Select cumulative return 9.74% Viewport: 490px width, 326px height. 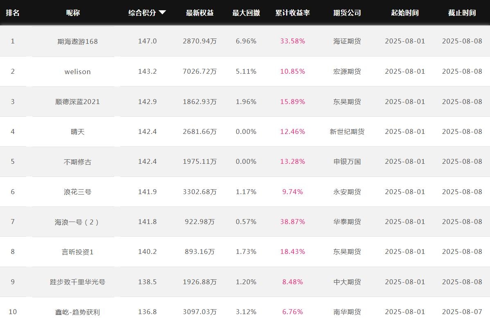(293, 192)
